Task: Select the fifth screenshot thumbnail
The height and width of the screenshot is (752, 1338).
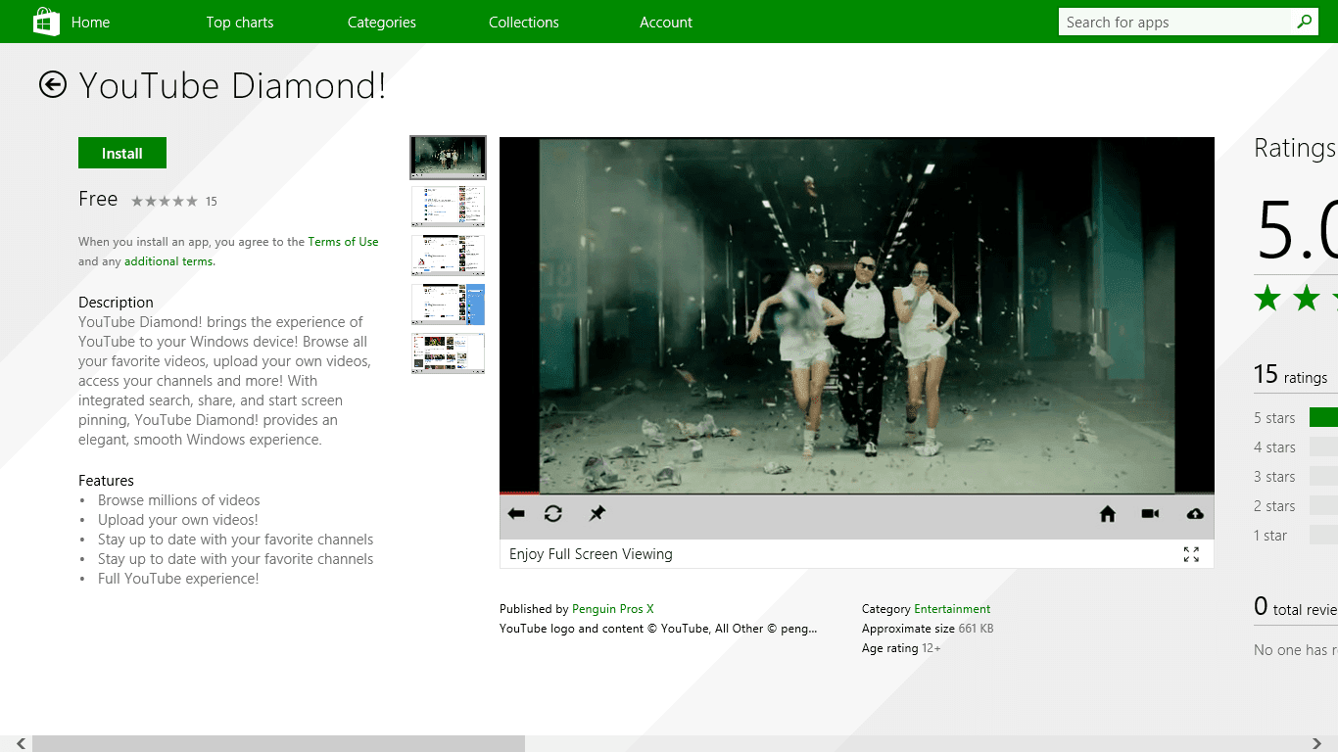Action: coord(448,353)
